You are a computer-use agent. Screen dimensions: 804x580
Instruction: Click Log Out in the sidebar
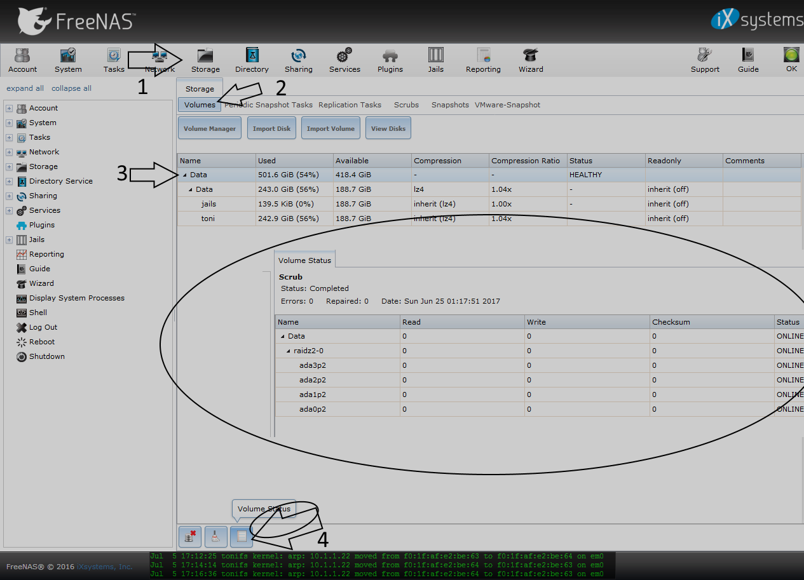pos(43,327)
